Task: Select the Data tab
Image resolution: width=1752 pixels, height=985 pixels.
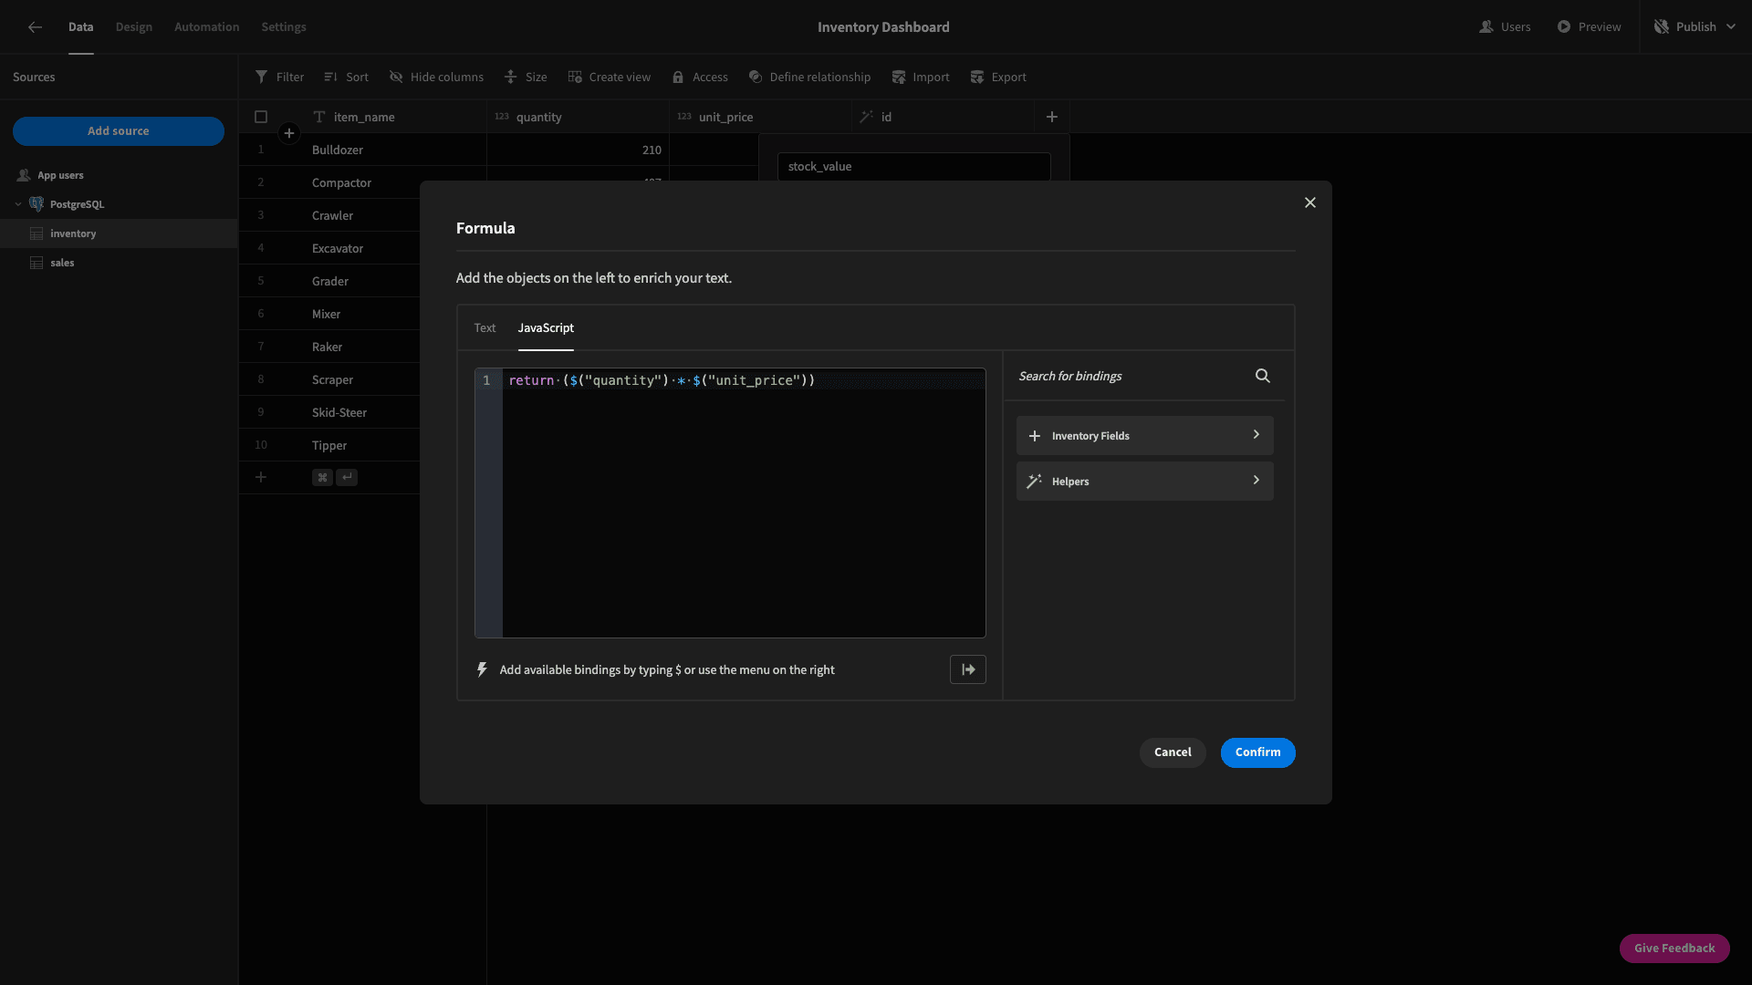Action: click(x=81, y=27)
